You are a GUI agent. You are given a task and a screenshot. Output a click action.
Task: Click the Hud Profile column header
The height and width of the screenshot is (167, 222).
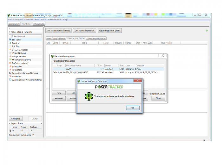[166, 43]
